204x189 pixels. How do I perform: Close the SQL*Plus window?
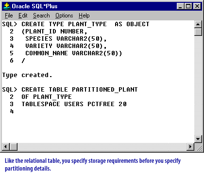pyautogui.click(x=197, y=6)
